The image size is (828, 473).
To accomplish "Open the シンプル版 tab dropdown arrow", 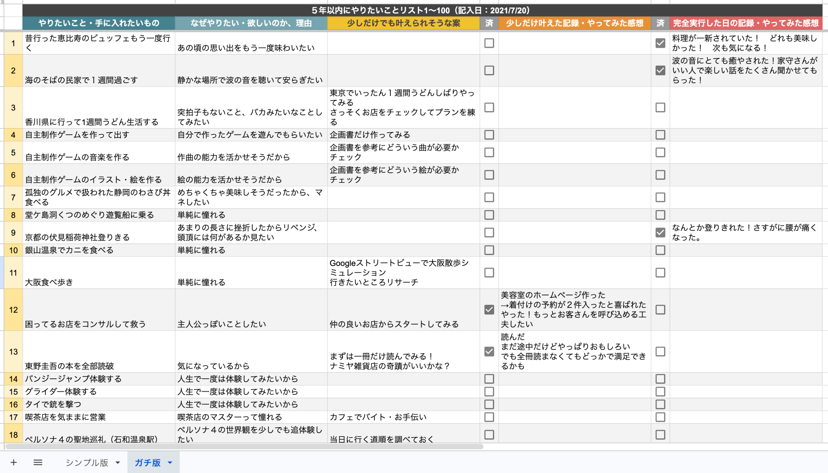I will 117,462.
